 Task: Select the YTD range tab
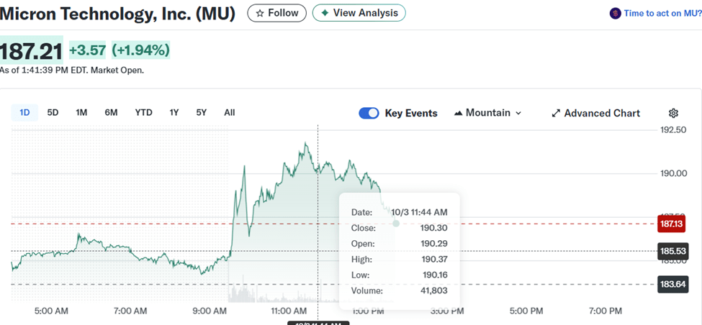pyautogui.click(x=143, y=112)
